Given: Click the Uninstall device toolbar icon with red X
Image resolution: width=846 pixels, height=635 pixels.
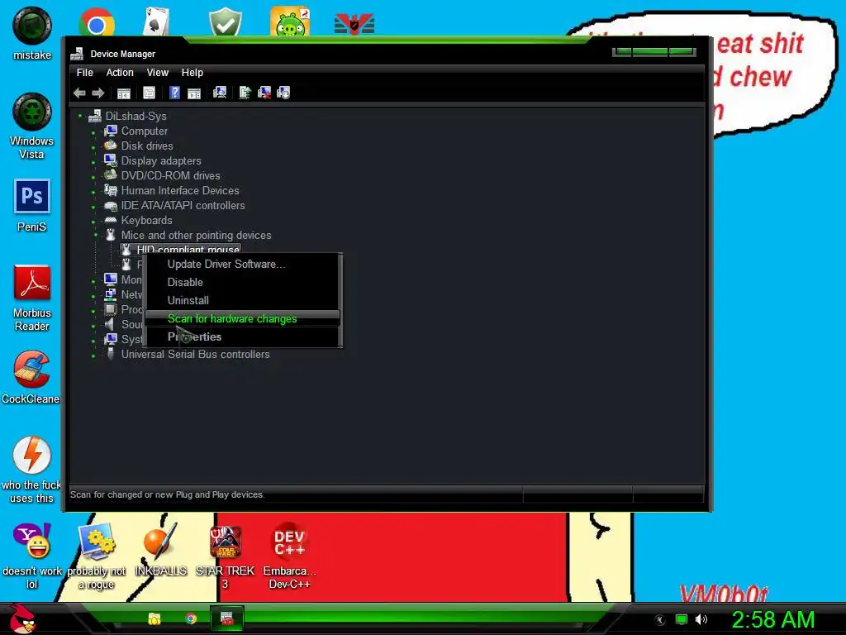Looking at the screenshot, I should click(264, 93).
